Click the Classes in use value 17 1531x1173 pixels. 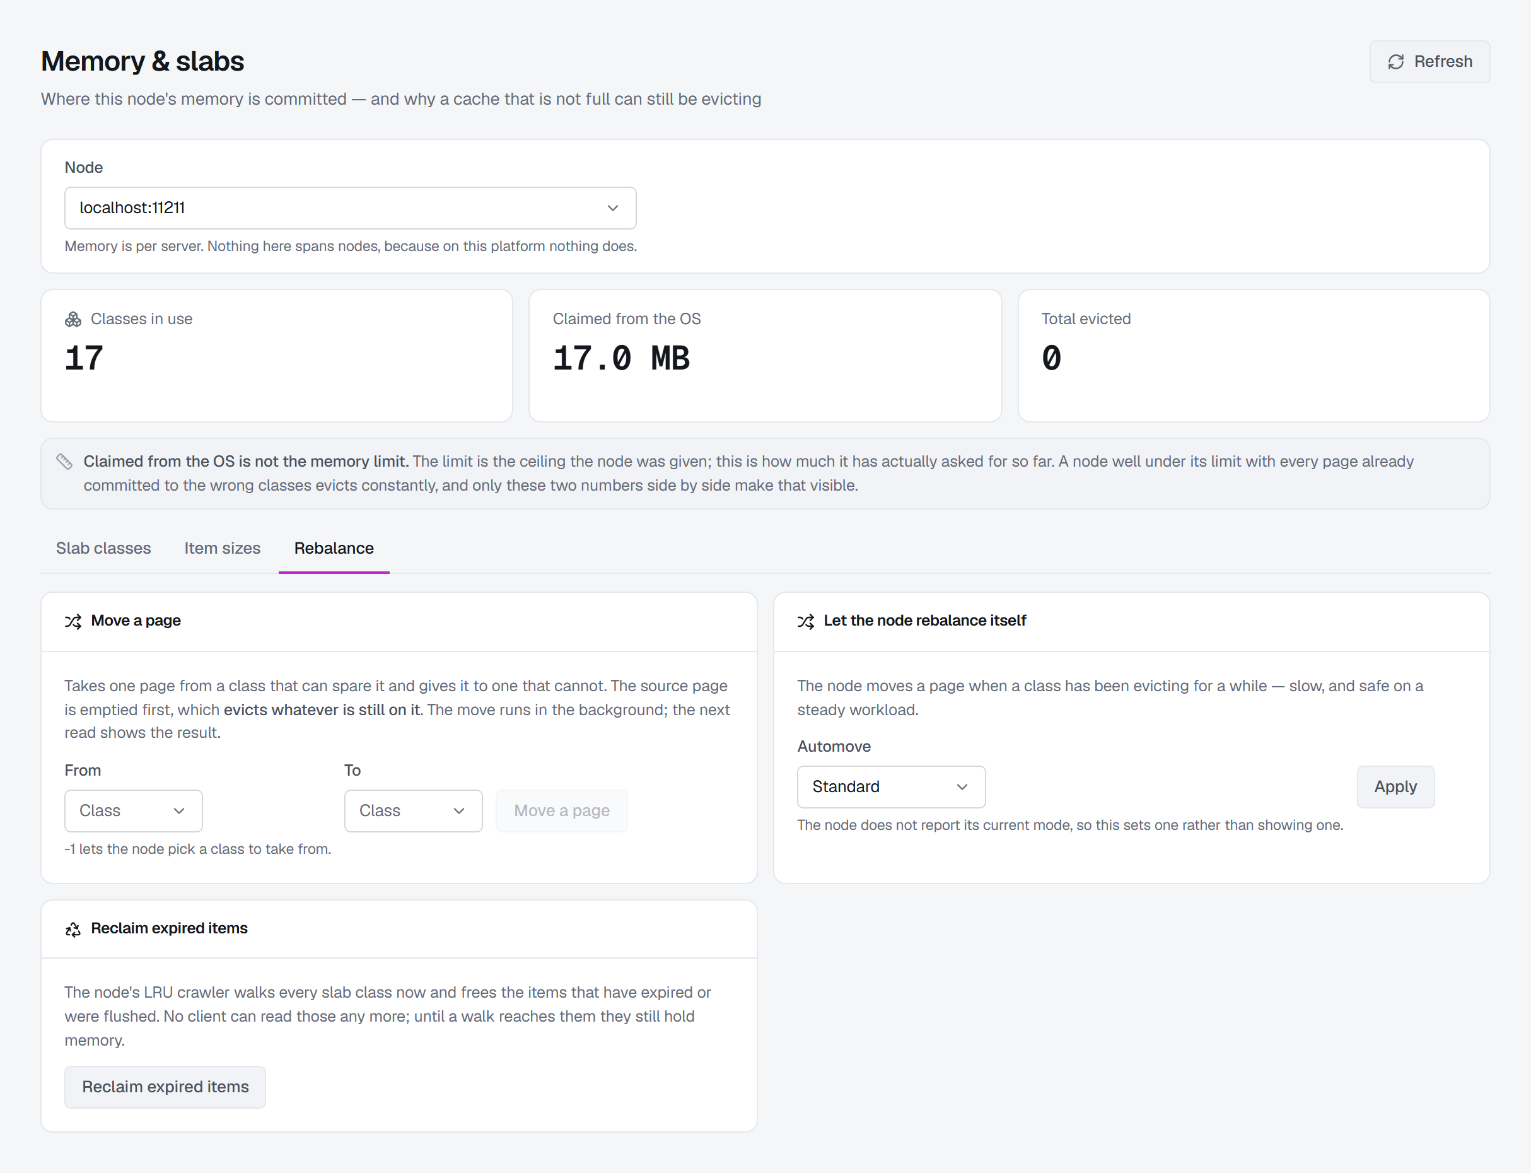coord(84,358)
